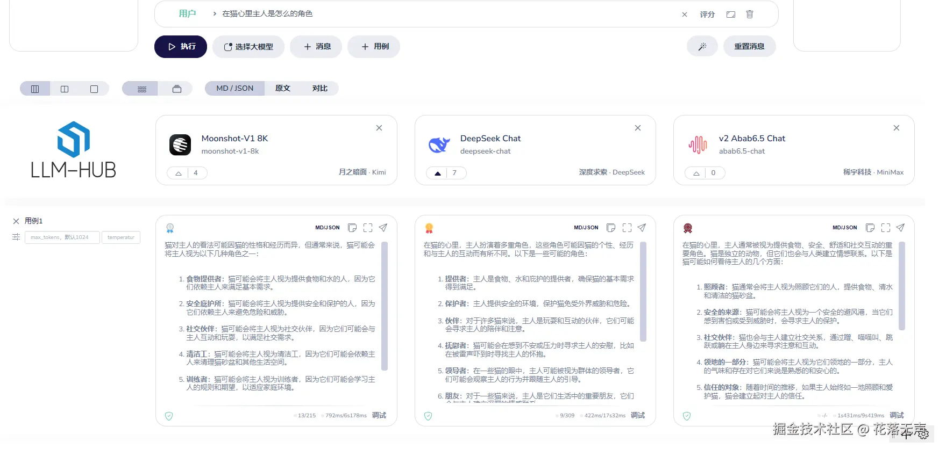Send Abab6.5 response with paper plane icon

(900, 228)
